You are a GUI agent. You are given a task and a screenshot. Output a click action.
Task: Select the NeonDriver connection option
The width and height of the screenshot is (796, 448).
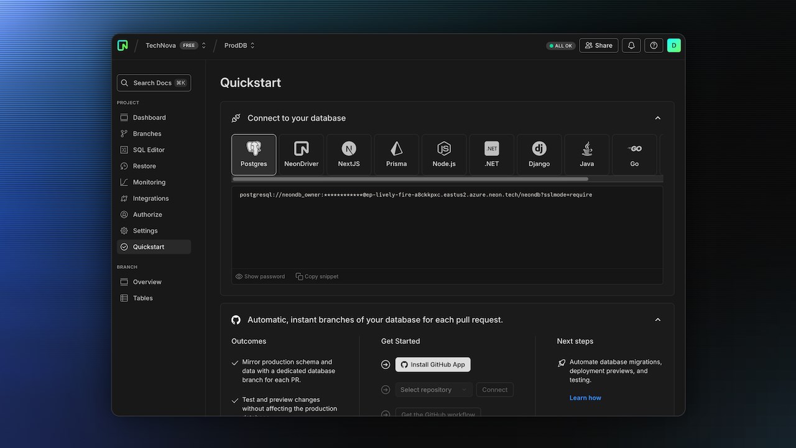(301, 155)
